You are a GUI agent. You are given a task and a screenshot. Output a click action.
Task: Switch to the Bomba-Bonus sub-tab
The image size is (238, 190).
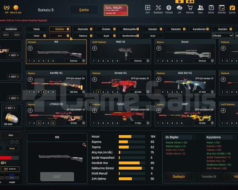pos(129,36)
